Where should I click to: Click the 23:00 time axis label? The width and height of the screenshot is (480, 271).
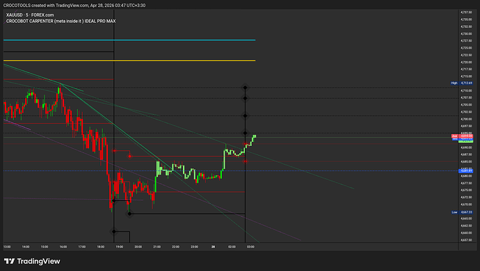(194, 247)
